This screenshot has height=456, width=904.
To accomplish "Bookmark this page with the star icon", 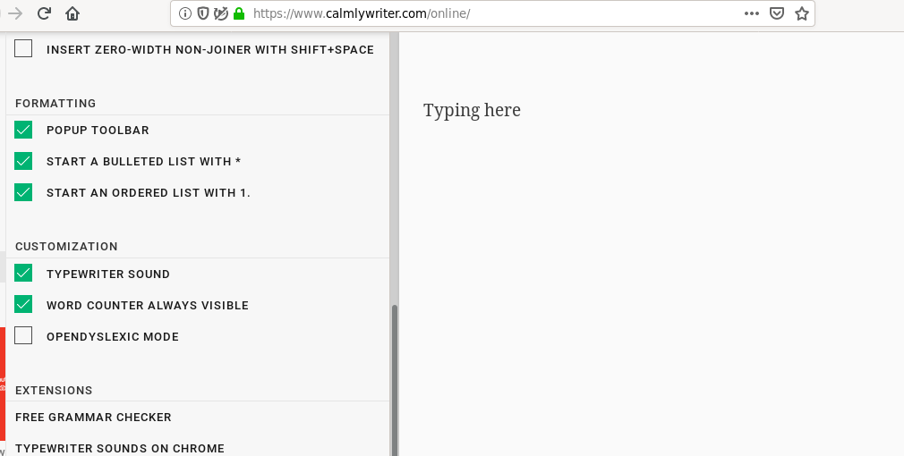I will tap(801, 13).
